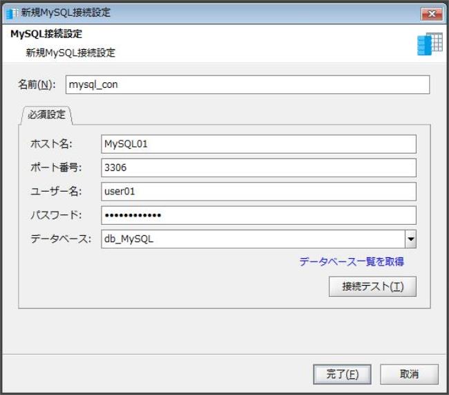
Task: Click the MySQL connection icon in title bar
Action: [12, 13]
